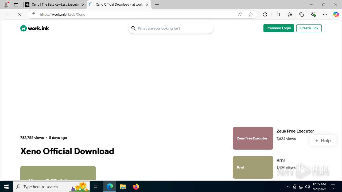This screenshot has height=192, width=342.
Task: Open Microsoft Edge from the taskbar
Action: [x=110, y=187]
